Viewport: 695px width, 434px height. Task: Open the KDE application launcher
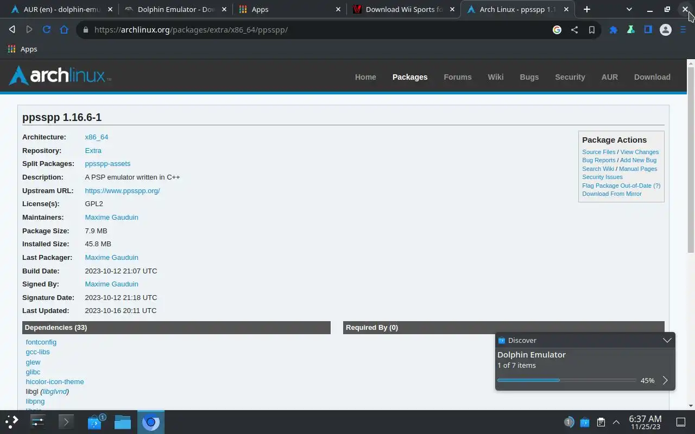pos(12,422)
